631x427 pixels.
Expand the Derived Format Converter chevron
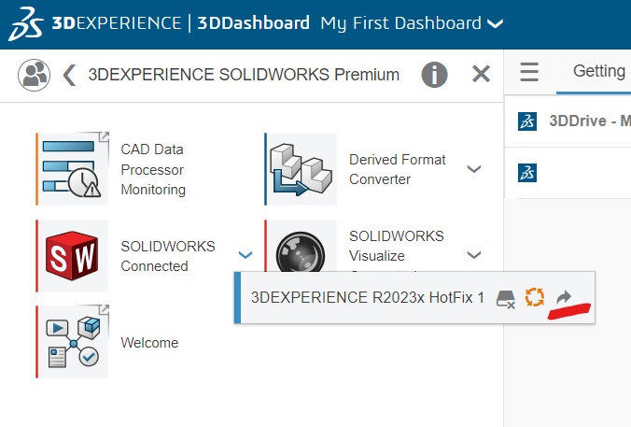474,169
